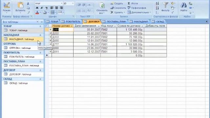Screen dimensions: 210x118
Task: Open Дата заключения column filter arrow
Action: (x=99, y=26)
